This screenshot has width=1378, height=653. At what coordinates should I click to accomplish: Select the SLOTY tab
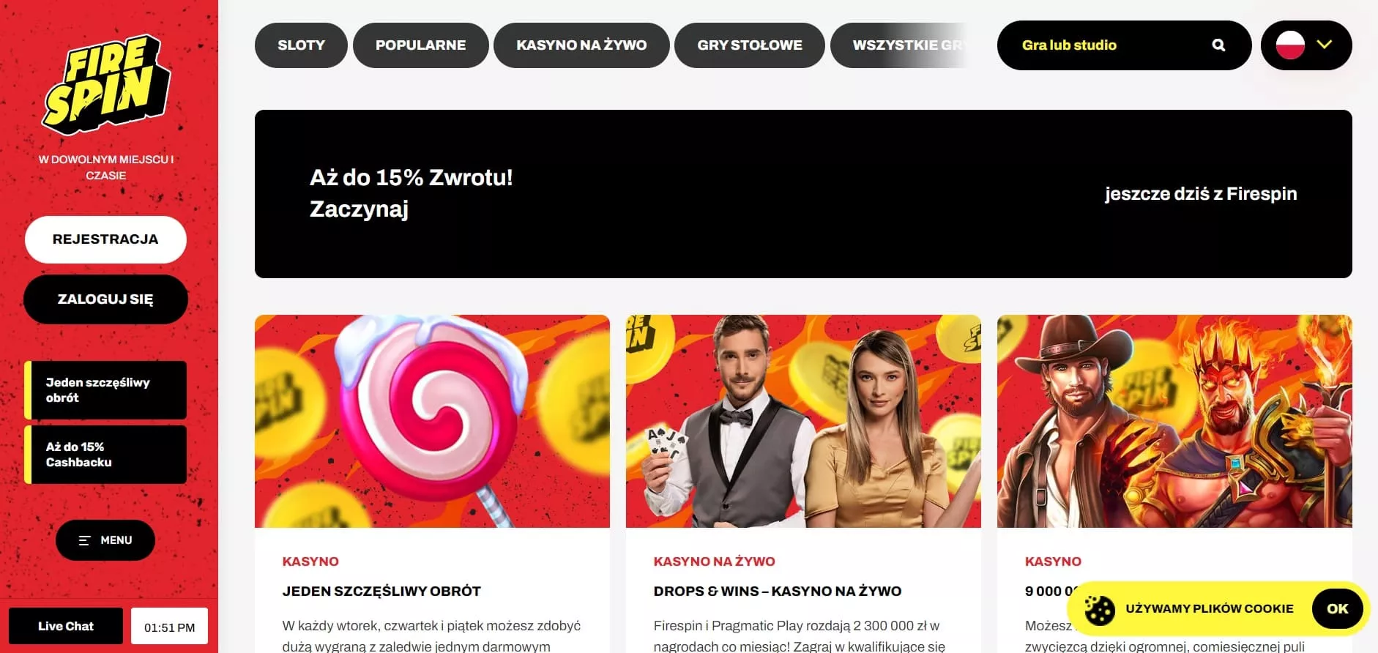click(x=301, y=45)
